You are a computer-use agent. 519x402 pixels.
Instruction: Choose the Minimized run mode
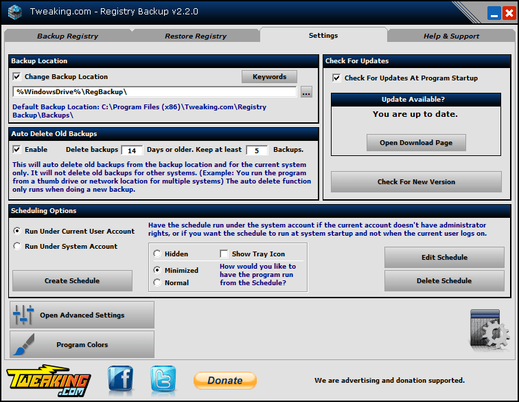(157, 270)
